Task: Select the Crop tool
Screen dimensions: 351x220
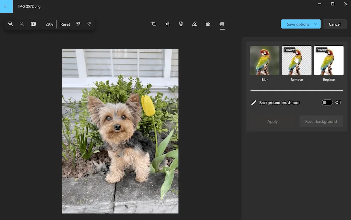Action: click(x=153, y=24)
